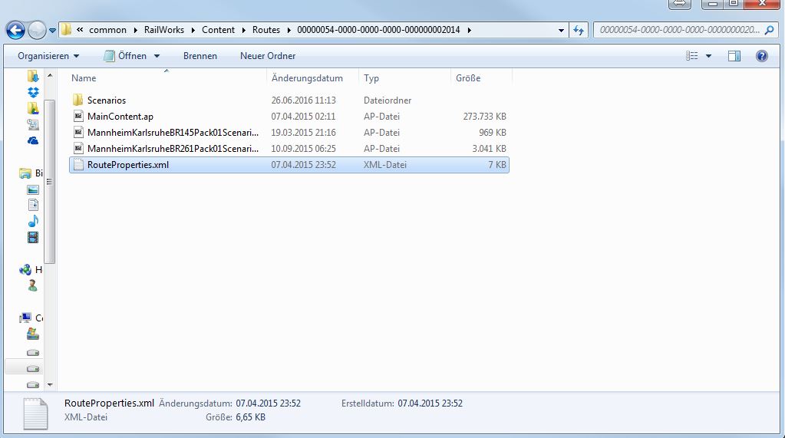
Task: Sort by the Größe column header
Action: (468, 78)
